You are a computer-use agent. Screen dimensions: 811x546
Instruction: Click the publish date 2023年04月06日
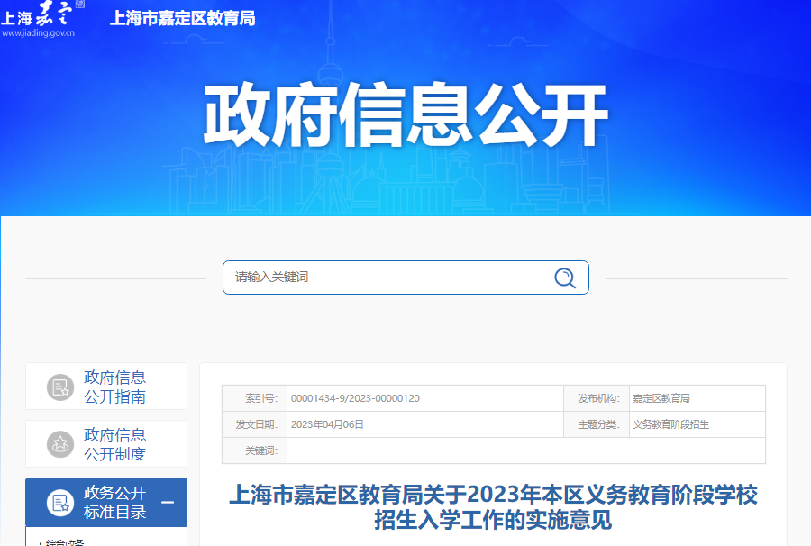click(327, 424)
